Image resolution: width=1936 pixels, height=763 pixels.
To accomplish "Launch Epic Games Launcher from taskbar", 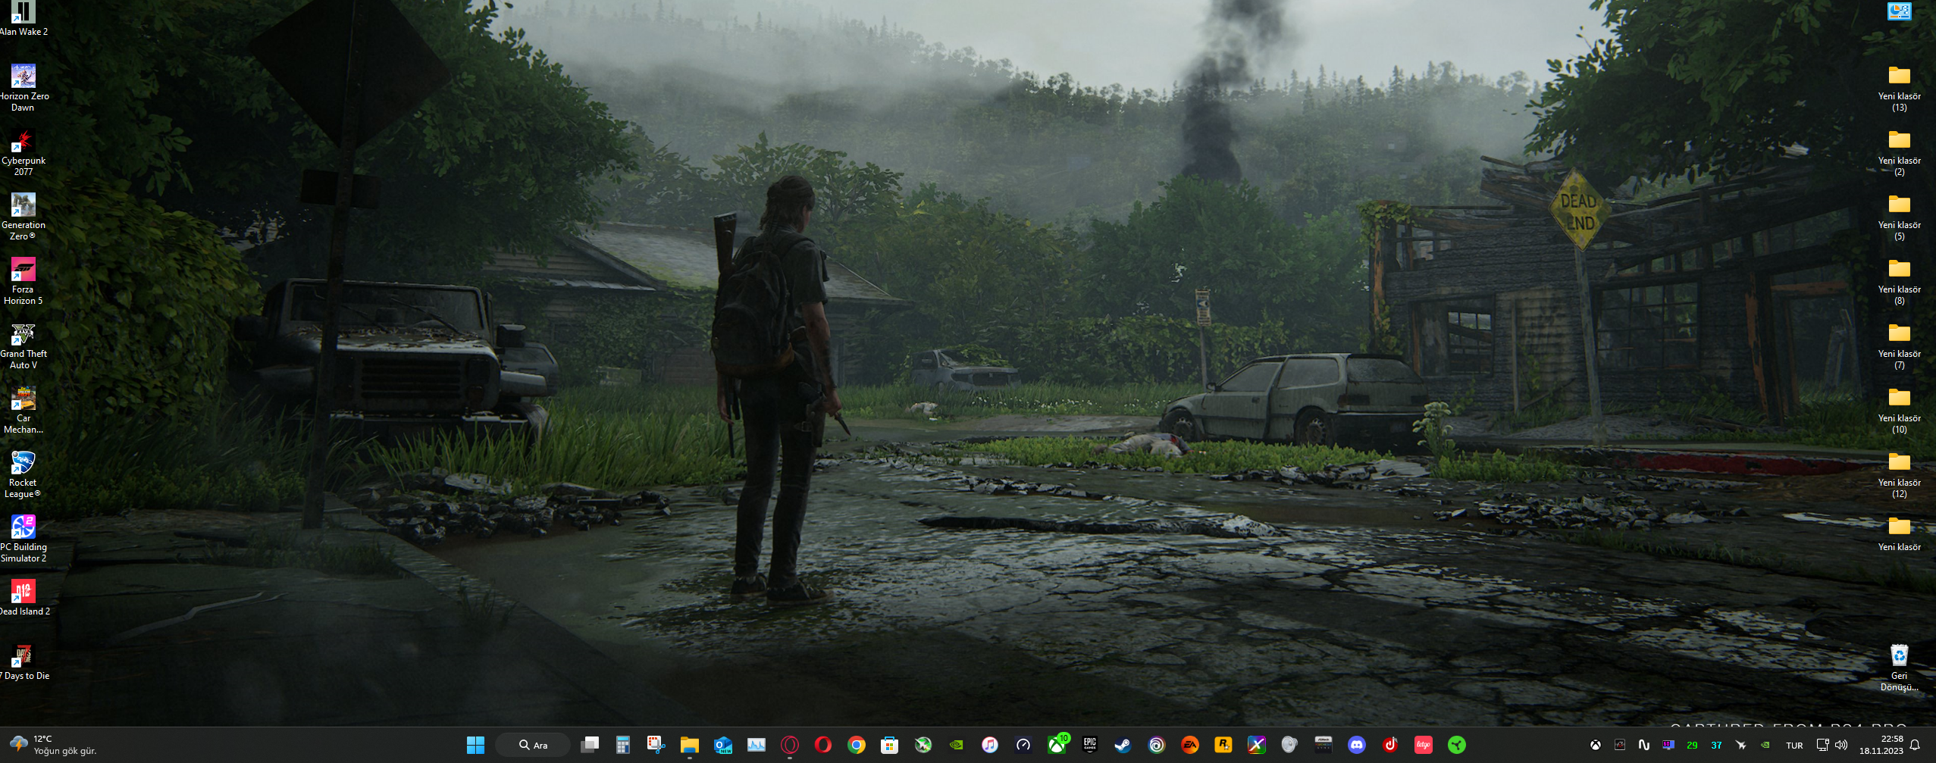I will [x=1090, y=745].
